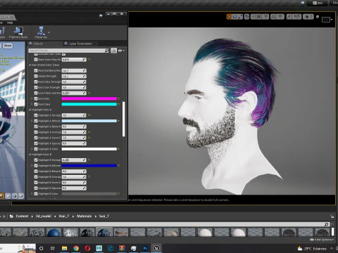Viewport: 338px width, 253px height.
Task: Reset Base Color Map value arrow
Action: tap(89, 60)
